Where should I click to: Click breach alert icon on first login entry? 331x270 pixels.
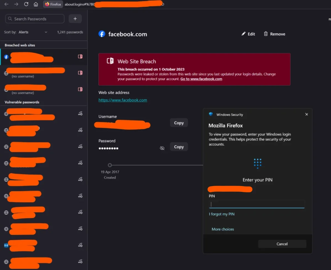pos(80,56)
